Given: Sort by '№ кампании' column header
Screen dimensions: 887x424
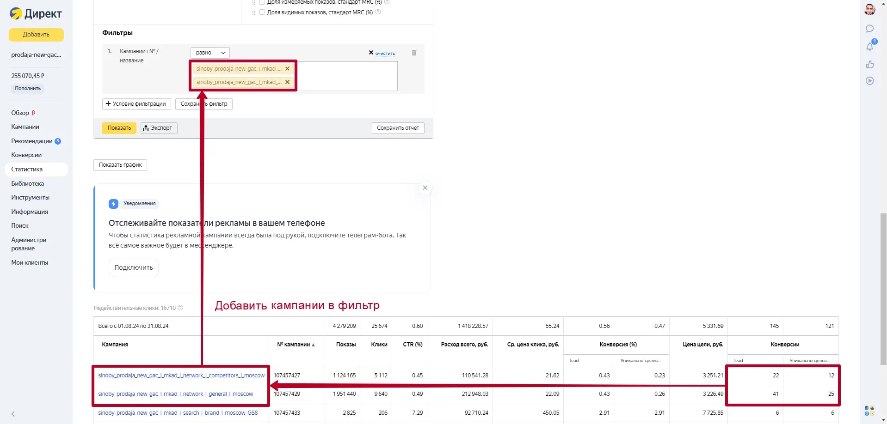Looking at the screenshot, I should (x=296, y=345).
